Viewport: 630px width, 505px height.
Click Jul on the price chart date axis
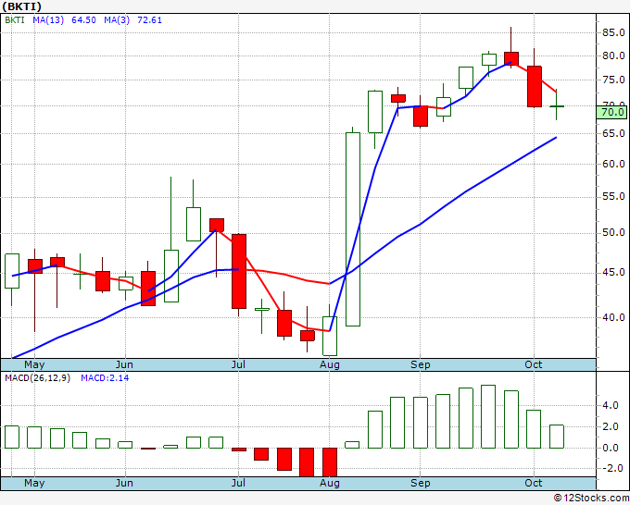pos(238,364)
